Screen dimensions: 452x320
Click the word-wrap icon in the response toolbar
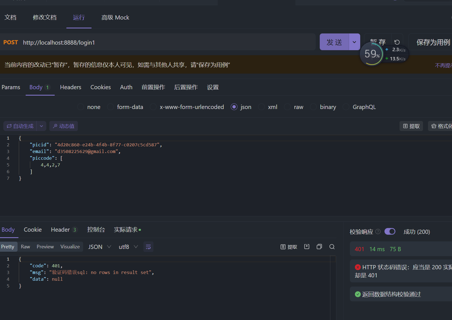(148, 247)
